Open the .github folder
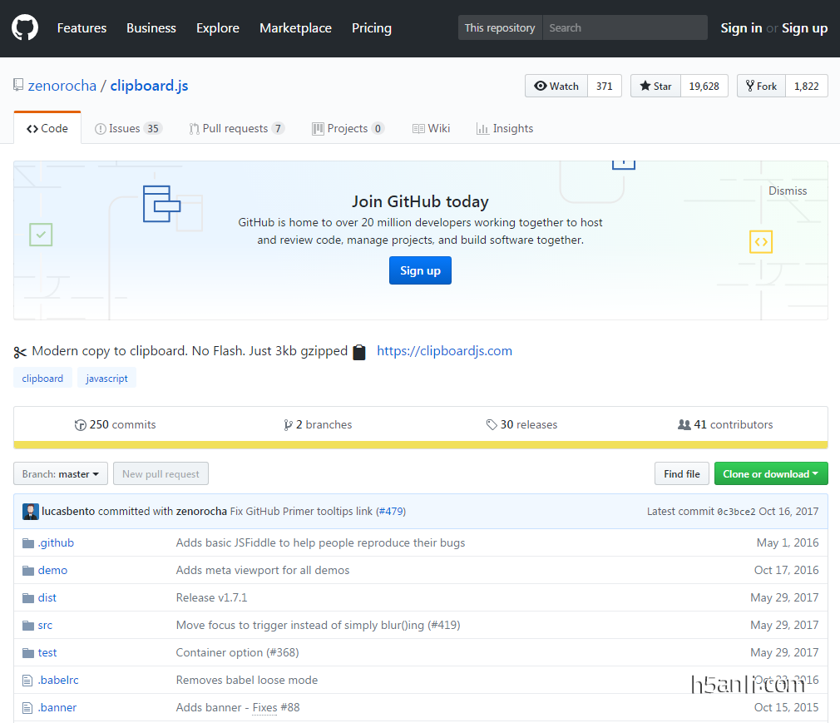This screenshot has width=840, height=723. 56,543
